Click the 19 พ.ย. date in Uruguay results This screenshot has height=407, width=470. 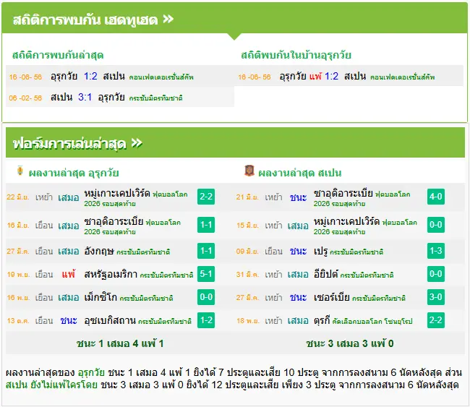point(18,275)
